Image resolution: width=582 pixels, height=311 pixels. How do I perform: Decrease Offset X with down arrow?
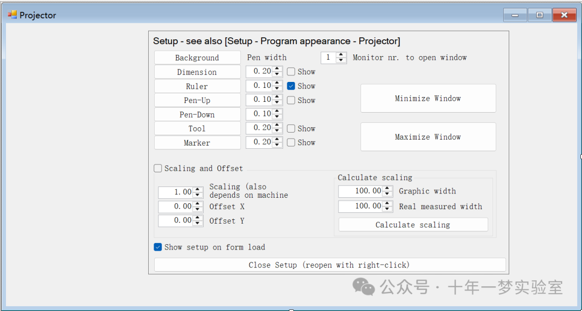[197, 209]
